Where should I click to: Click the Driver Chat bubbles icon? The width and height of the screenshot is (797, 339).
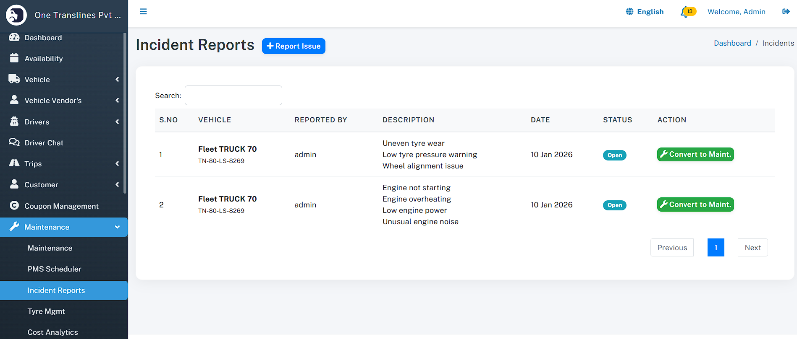coord(14,142)
